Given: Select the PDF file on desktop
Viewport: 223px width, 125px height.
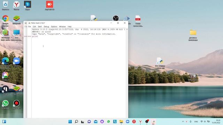Looking at the screenshot, I should pyautogui.click(x=138, y=21).
